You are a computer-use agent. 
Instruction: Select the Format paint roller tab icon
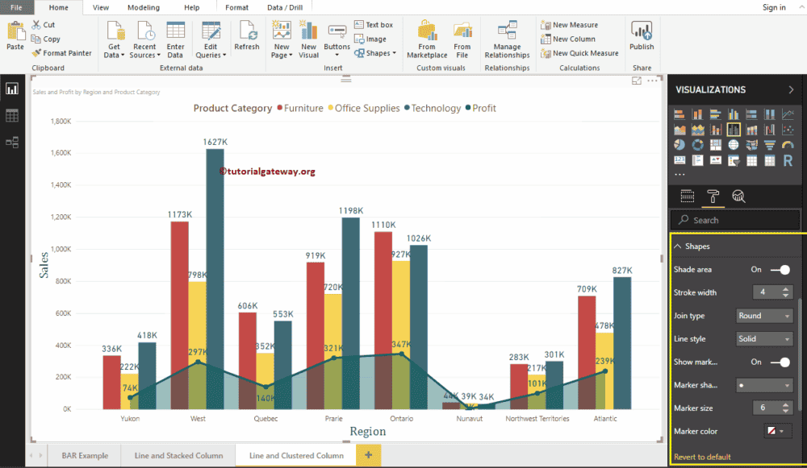[x=713, y=196]
